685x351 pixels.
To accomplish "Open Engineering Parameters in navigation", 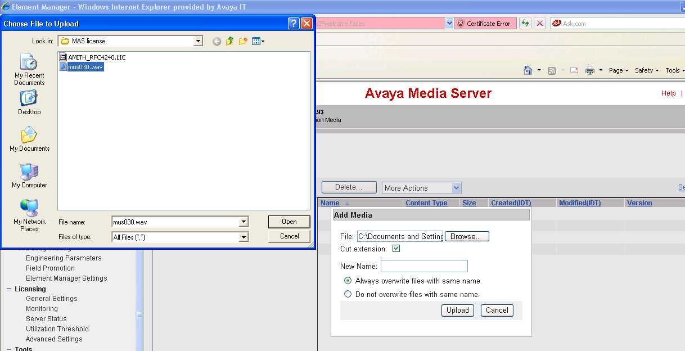I will click(64, 258).
